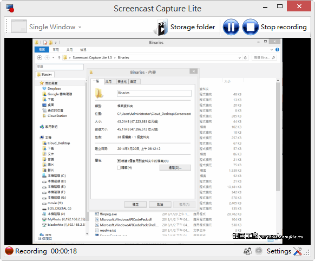Select the 一般 General tab in Binaries properties

97,81
